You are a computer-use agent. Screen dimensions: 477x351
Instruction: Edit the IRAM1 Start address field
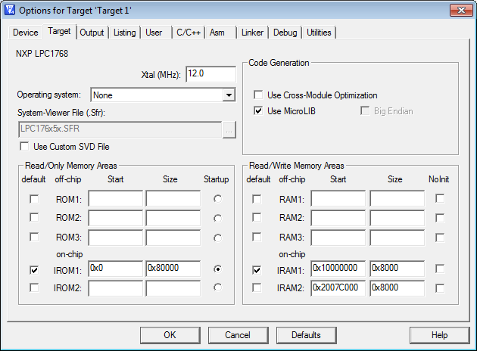coord(338,269)
